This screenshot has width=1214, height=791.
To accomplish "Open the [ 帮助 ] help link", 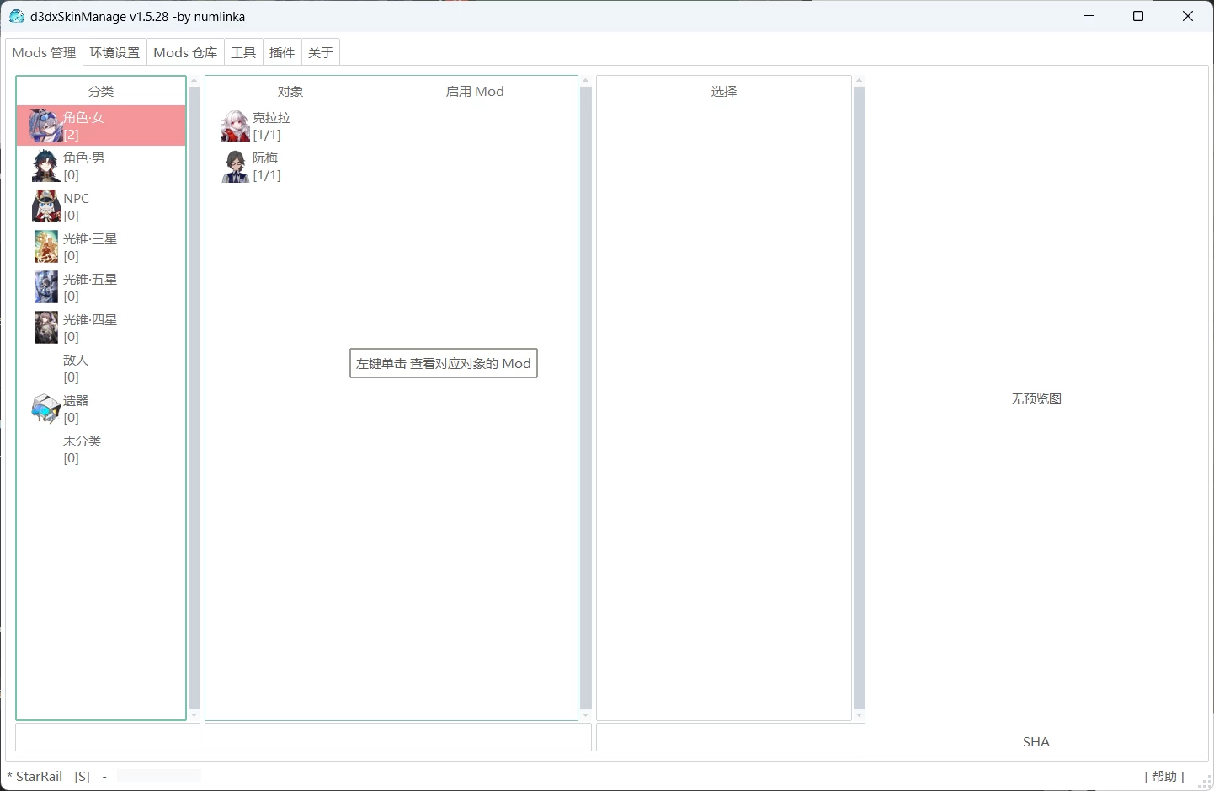I will (x=1164, y=776).
